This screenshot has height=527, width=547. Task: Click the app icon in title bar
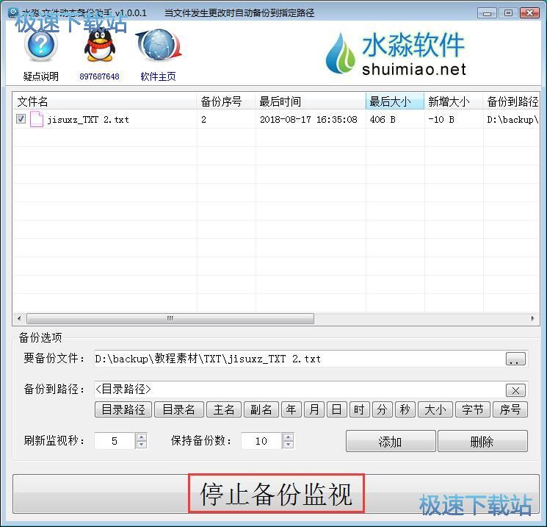click(x=13, y=12)
